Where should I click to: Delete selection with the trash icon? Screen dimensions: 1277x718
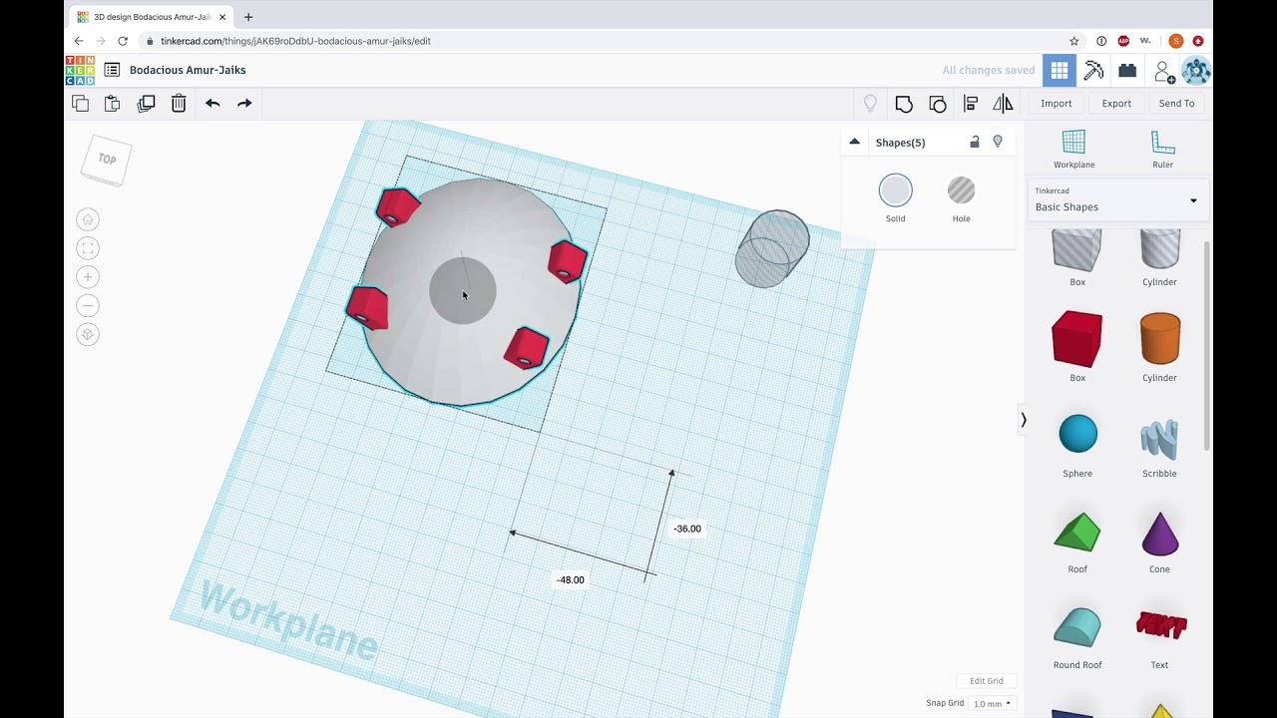pos(179,103)
